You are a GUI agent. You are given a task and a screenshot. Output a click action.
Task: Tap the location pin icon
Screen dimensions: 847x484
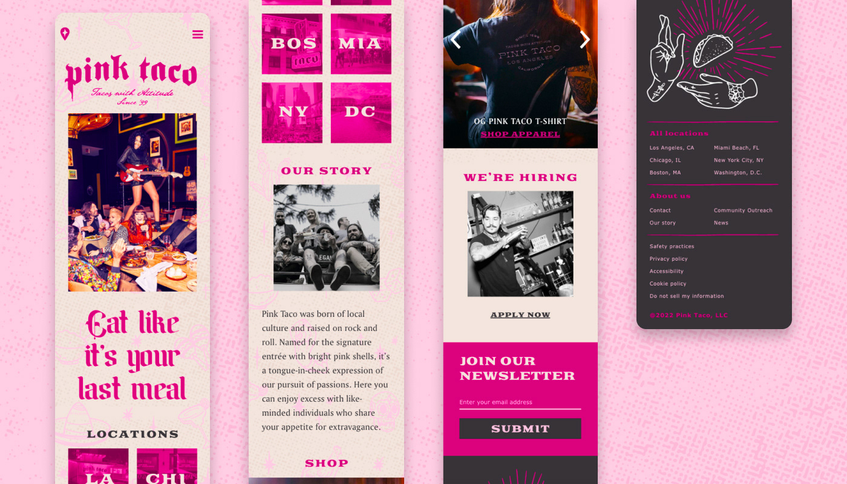click(65, 34)
